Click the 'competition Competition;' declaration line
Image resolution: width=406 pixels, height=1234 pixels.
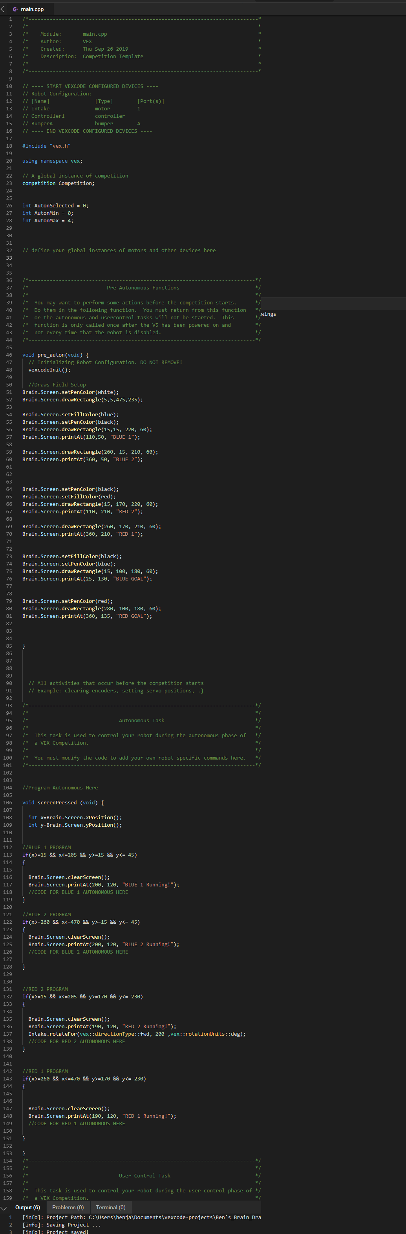click(58, 183)
